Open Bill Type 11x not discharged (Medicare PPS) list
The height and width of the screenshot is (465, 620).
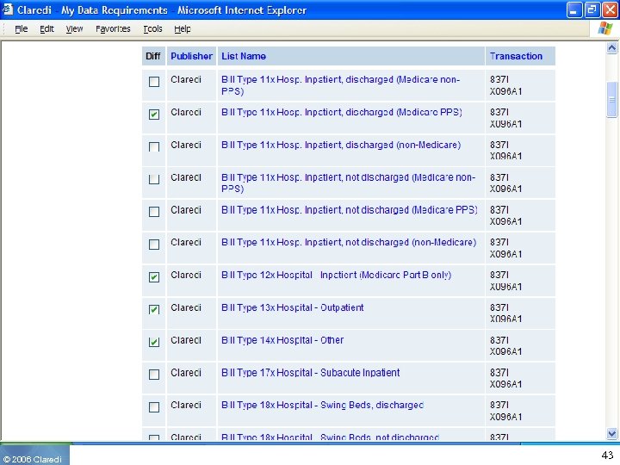350,210
